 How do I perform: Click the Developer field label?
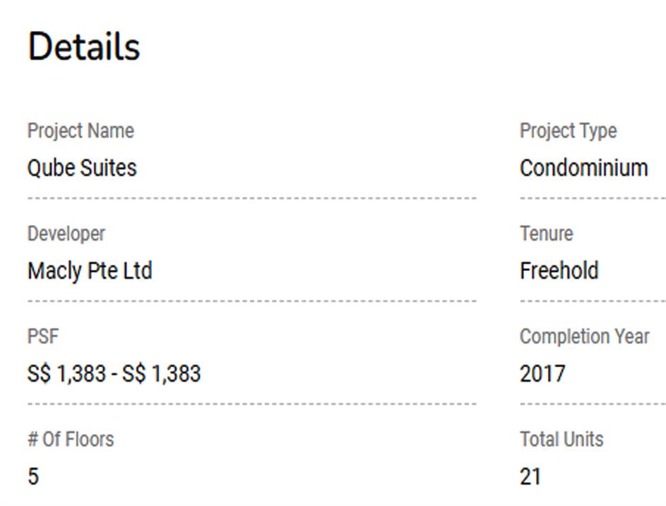[66, 234]
